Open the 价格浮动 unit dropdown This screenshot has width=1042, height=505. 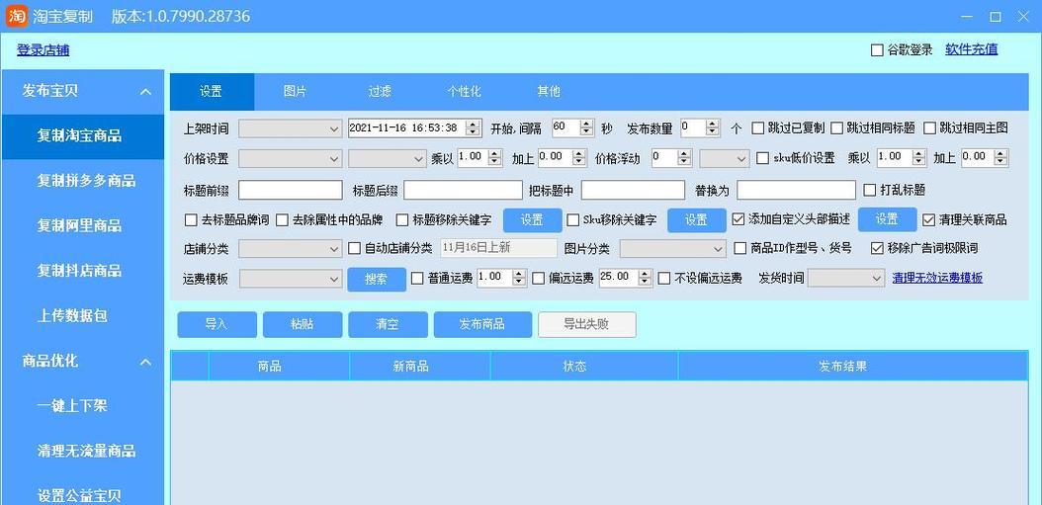pyautogui.click(x=725, y=159)
